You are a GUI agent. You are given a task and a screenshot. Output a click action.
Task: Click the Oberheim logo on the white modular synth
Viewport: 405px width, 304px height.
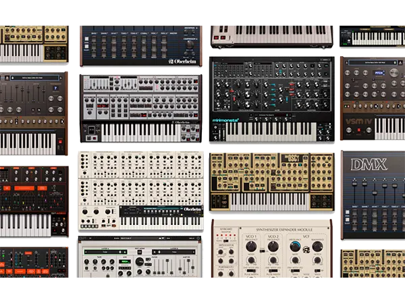click(192, 209)
